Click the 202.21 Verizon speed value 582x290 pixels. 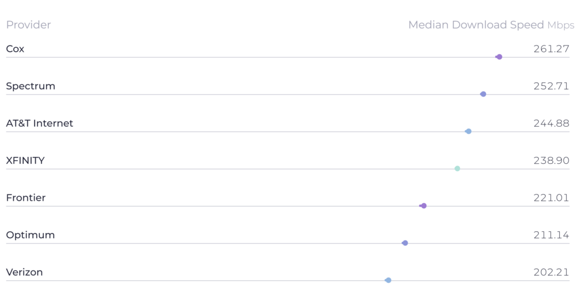click(x=551, y=272)
